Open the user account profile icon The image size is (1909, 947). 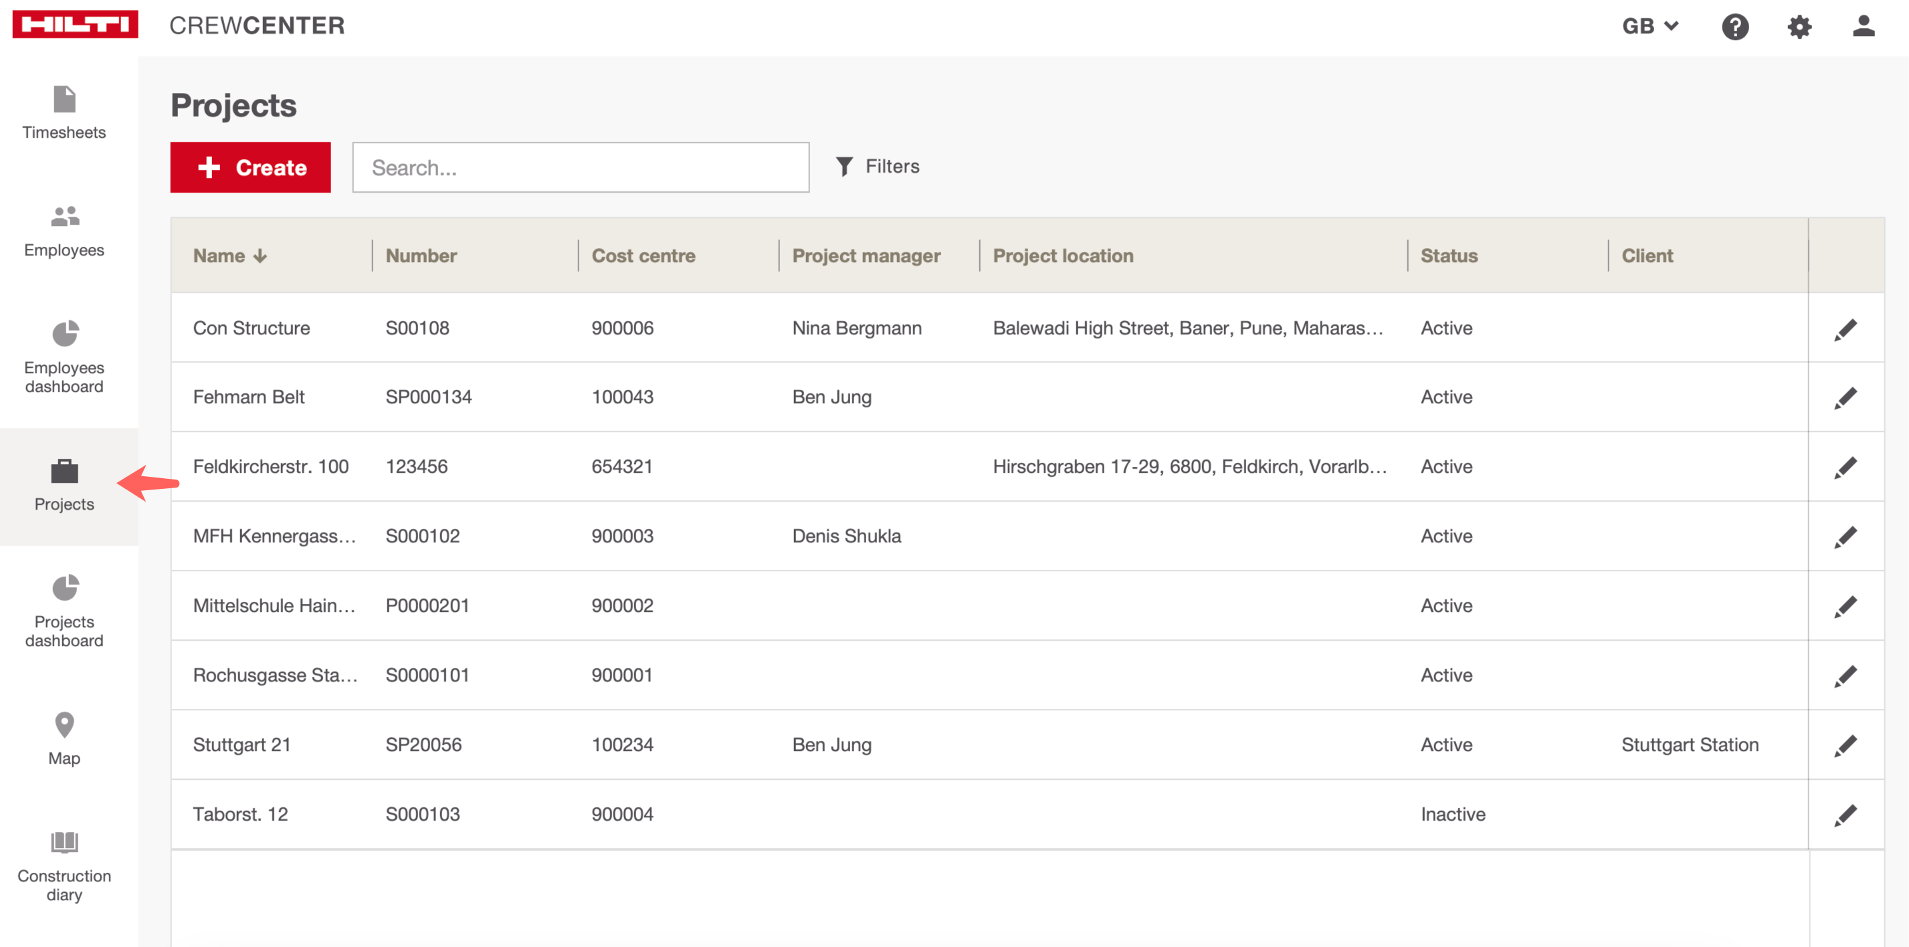pos(1863,27)
